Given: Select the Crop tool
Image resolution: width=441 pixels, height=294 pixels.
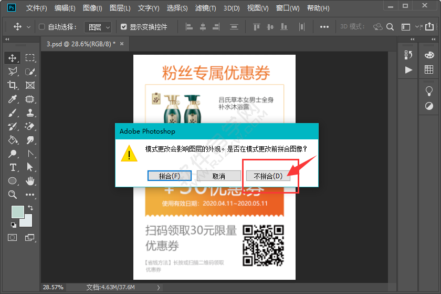Looking at the screenshot, I should [13, 85].
